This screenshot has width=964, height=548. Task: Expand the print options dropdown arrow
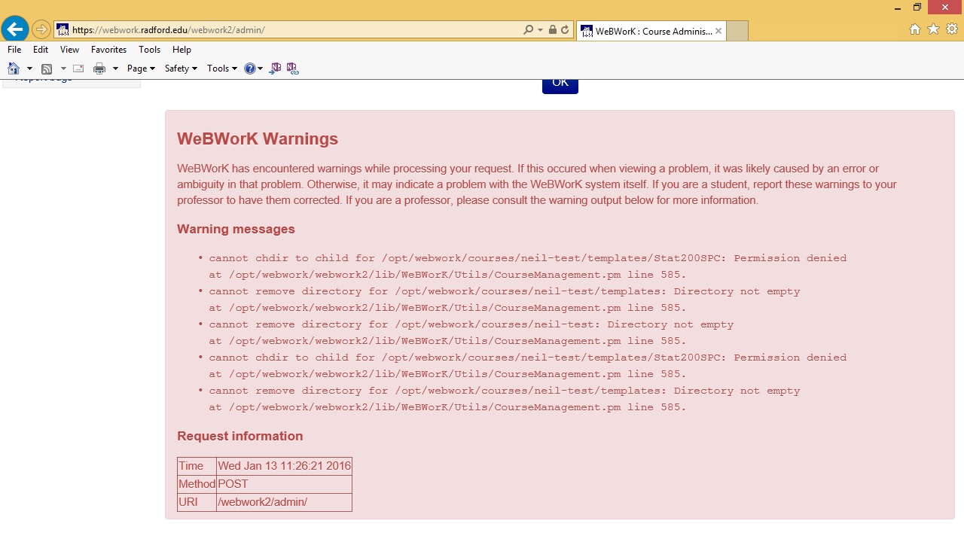(x=115, y=68)
